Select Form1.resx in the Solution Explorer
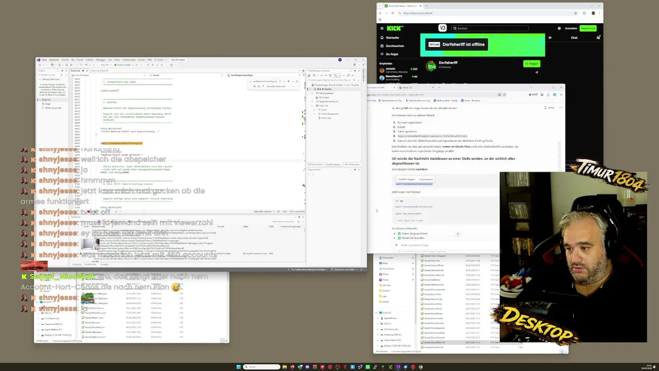Viewport: 659px width, 371px height. [x=325, y=118]
